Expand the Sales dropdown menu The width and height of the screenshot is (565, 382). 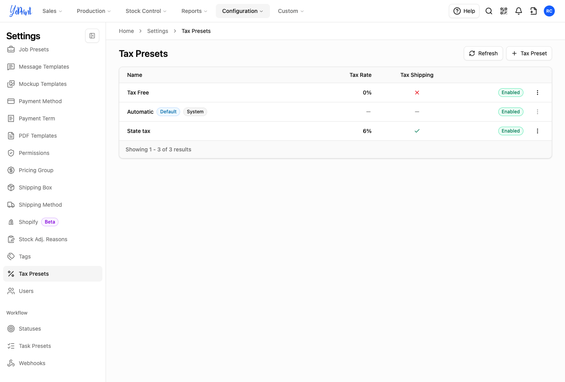coord(52,11)
